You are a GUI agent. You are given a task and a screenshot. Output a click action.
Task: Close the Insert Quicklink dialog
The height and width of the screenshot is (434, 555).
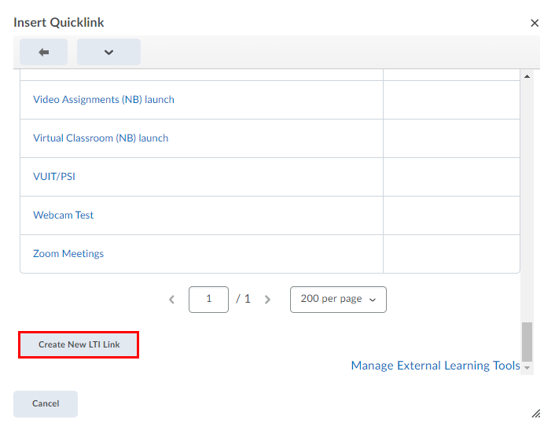click(x=535, y=23)
